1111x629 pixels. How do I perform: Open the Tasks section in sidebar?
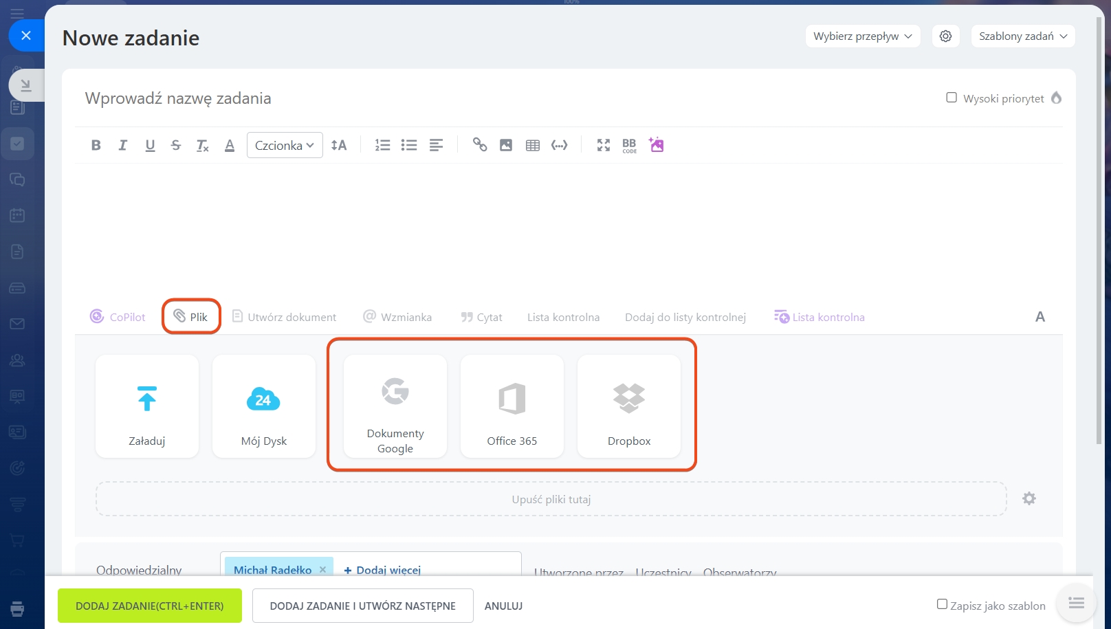(17, 144)
